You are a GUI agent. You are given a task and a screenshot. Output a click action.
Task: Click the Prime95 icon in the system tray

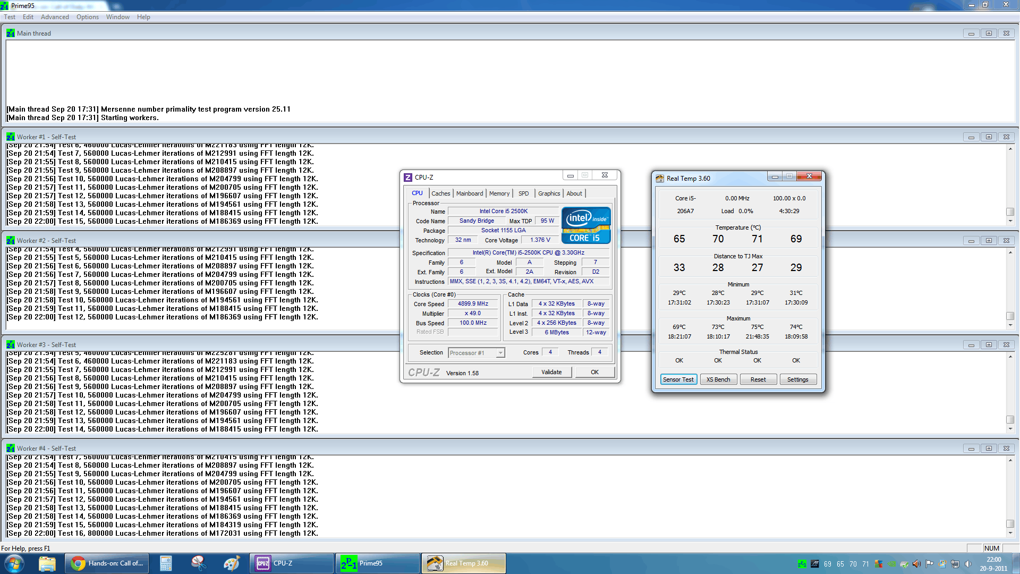(802, 564)
